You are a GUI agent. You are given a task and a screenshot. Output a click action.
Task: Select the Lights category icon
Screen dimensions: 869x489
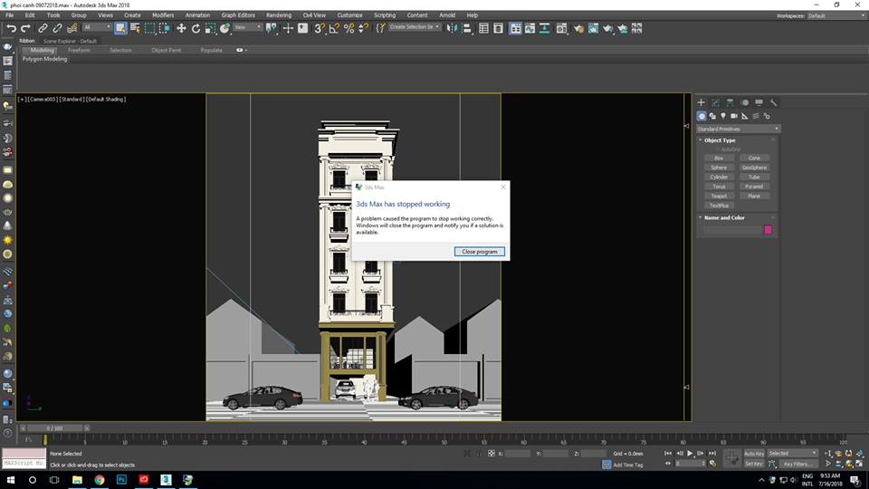[723, 116]
